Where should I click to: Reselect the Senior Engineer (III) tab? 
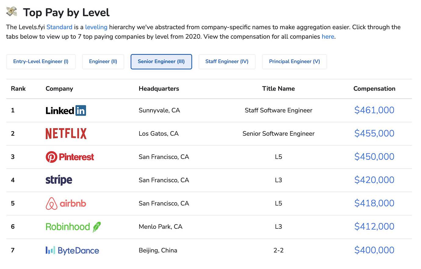pos(161,61)
